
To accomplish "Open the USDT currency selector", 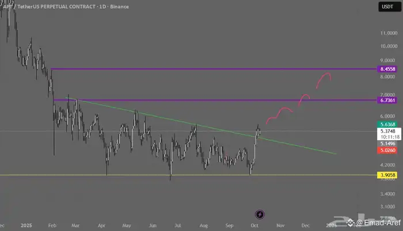I will [x=386, y=7].
